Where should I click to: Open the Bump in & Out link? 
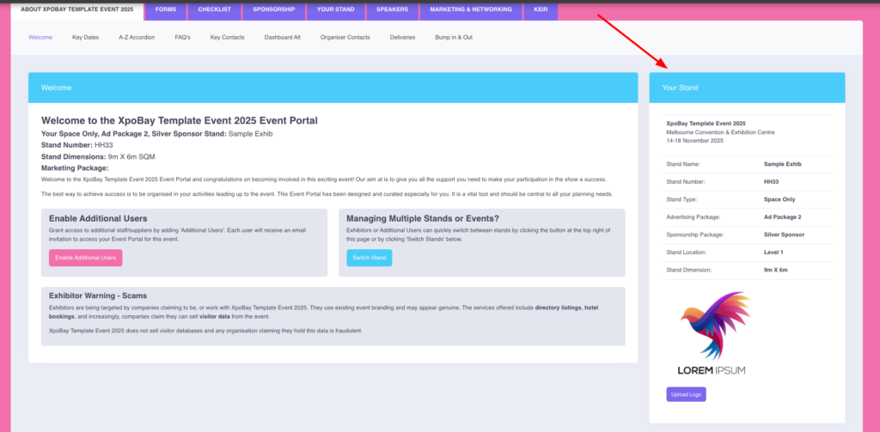pyautogui.click(x=454, y=38)
